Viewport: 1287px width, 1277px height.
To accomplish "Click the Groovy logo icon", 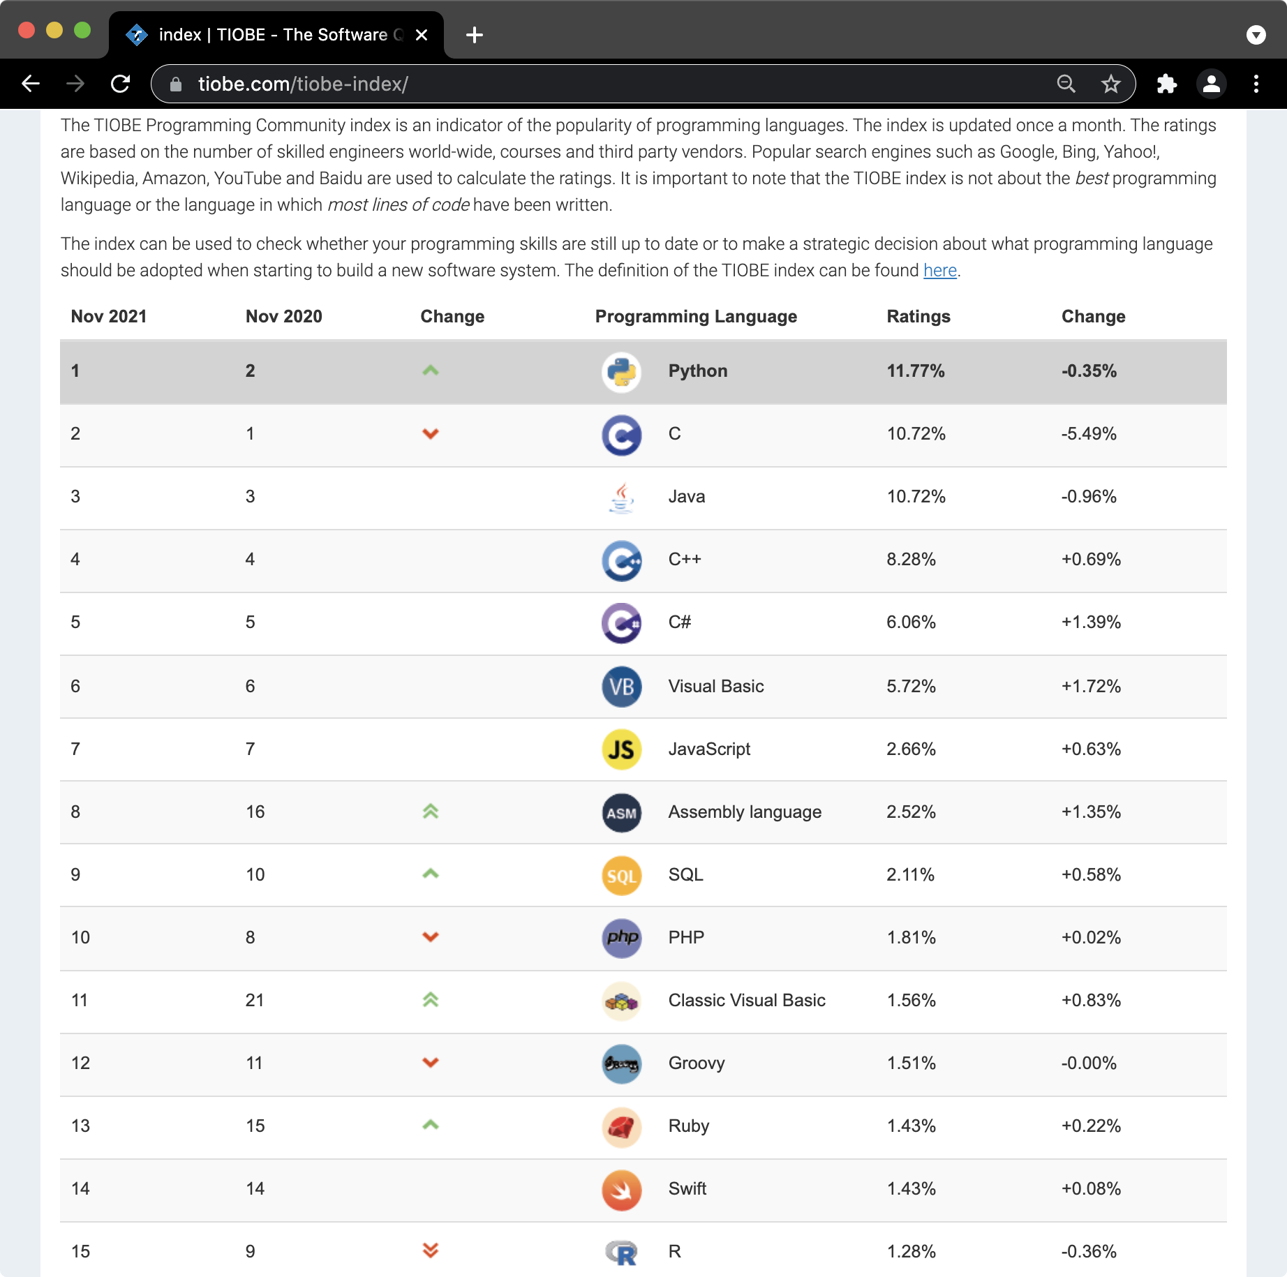I will click(x=621, y=1064).
